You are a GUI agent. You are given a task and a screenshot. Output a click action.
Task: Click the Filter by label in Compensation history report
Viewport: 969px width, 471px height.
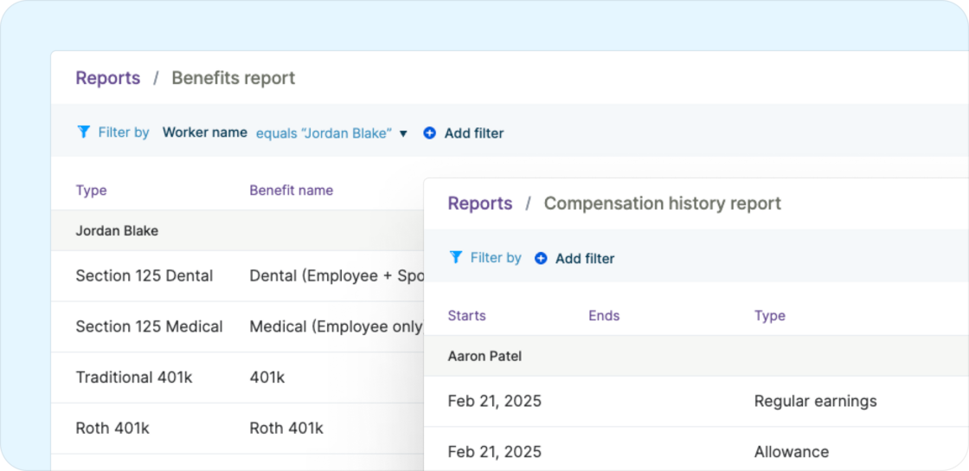pos(496,258)
